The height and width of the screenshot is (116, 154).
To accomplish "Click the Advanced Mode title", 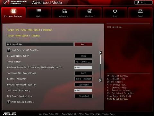I will [47, 3].
